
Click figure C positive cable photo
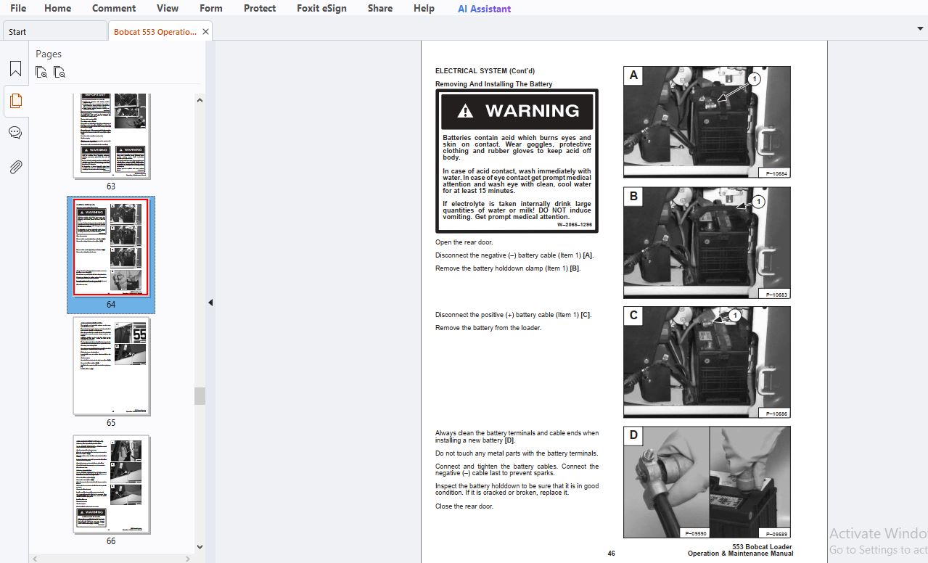coord(707,362)
